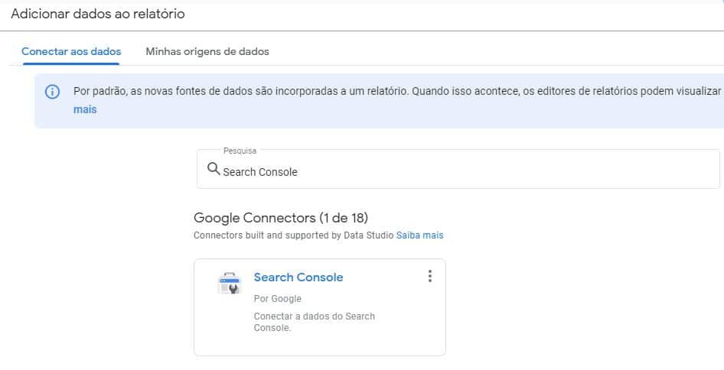
Task: Follow the Saiba mais link under Google Connectors
Action: [419, 235]
